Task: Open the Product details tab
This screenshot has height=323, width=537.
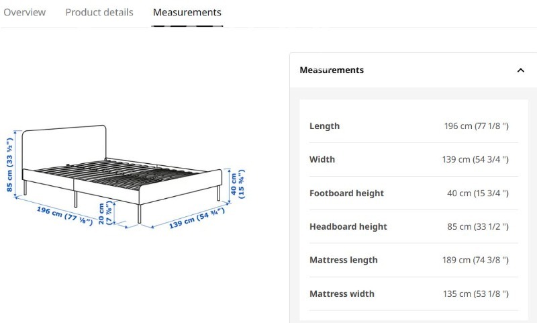Action: click(99, 12)
